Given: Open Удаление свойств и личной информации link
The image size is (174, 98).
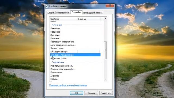Looking at the screenshot, I should [68, 85].
